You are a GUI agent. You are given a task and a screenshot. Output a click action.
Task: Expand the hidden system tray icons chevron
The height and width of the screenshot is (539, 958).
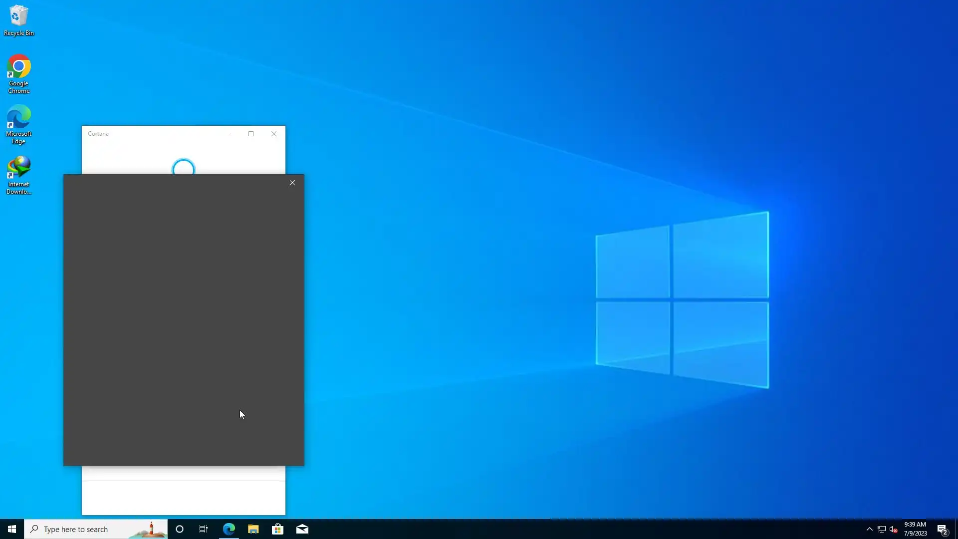click(x=870, y=529)
